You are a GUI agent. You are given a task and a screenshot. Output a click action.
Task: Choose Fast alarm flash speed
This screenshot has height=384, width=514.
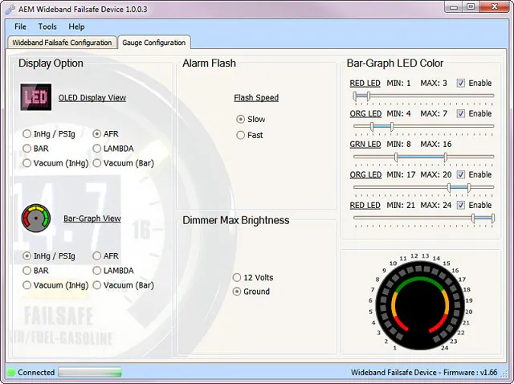[x=241, y=136]
